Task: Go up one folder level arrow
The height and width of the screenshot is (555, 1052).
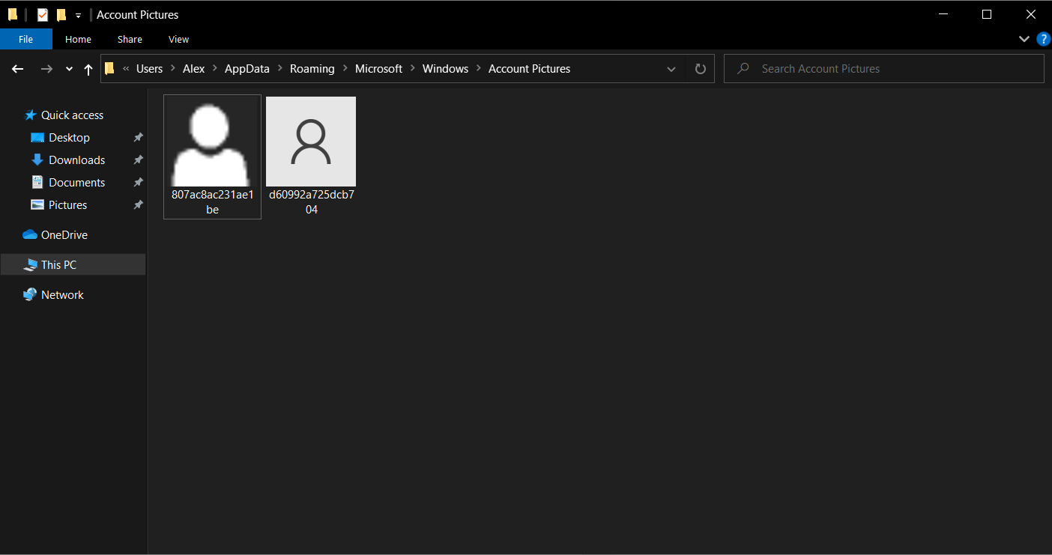Action: (x=88, y=69)
